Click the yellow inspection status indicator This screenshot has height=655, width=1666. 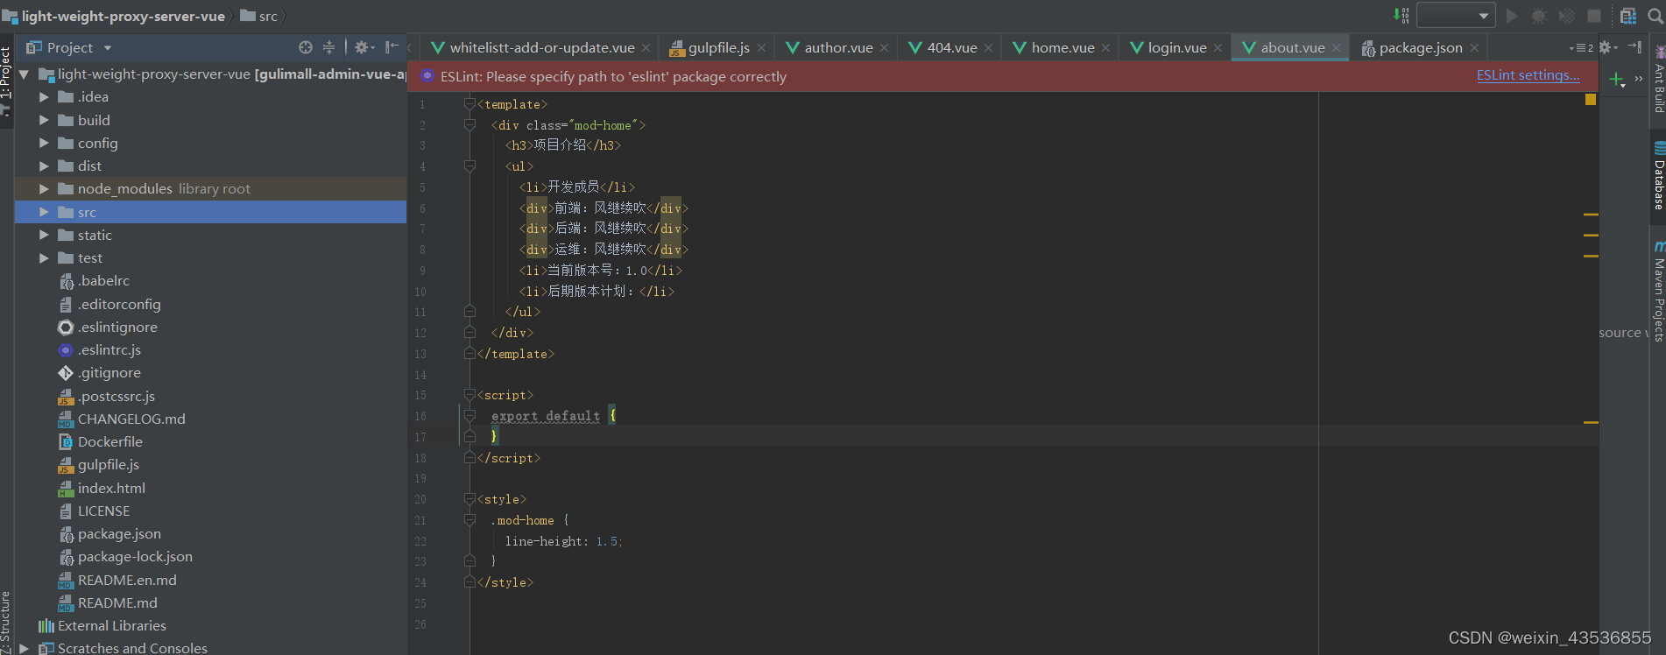(1591, 100)
